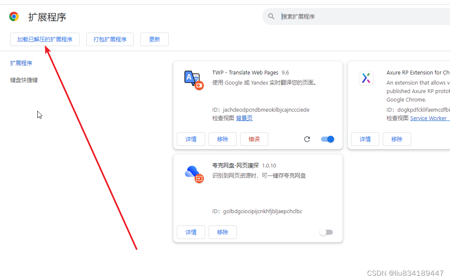Reload the TWP extension with refresh icon
The image size is (450, 280).
pos(307,139)
